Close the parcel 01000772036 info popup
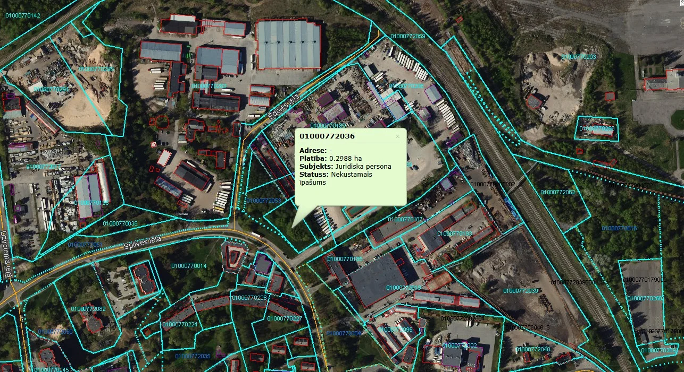684x372 pixels. [x=397, y=136]
